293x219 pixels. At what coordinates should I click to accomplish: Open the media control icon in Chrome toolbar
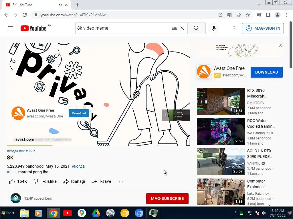click(x=259, y=15)
